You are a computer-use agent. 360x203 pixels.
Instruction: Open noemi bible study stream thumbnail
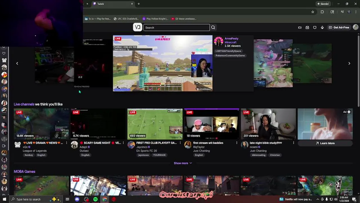click(268, 124)
